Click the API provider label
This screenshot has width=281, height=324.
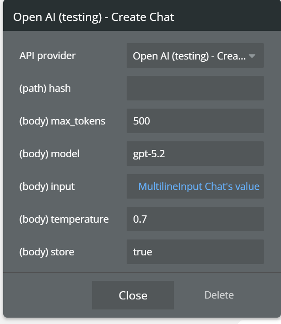(48, 55)
